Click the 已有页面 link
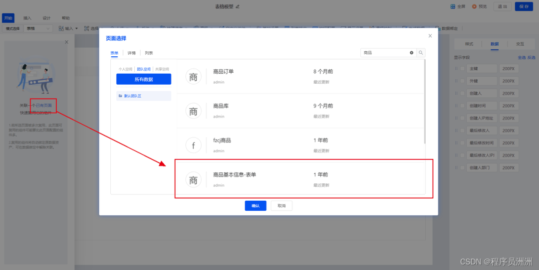The height and width of the screenshot is (270, 539). (x=43, y=106)
